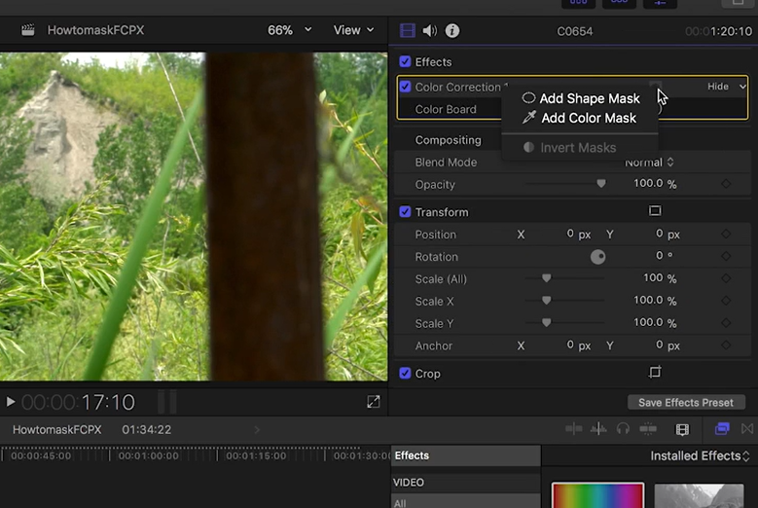The width and height of the screenshot is (758, 508).
Task: Open the clip appearance filmstrip icon
Action: pos(682,429)
